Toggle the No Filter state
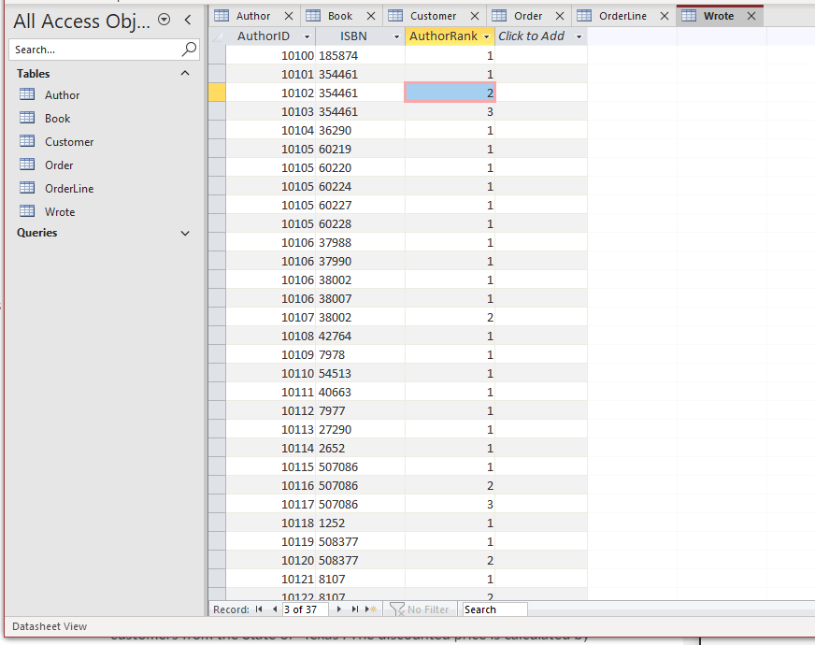Screen dimensions: 815x645 421,609
